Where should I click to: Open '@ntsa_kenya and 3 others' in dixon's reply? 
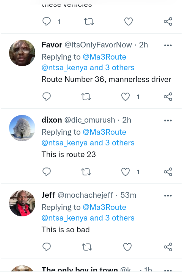[x=88, y=143]
